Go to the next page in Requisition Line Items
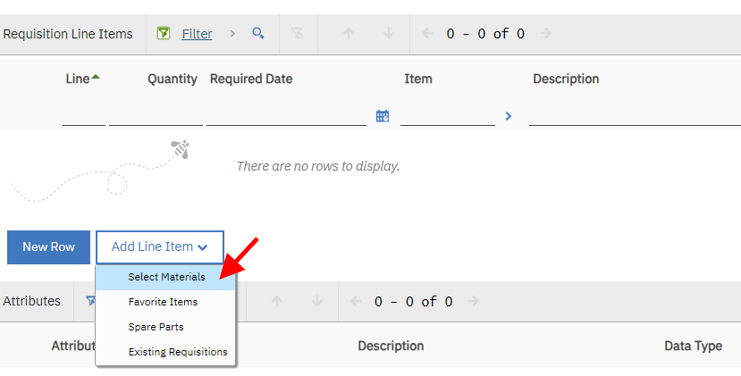The height and width of the screenshot is (376, 741). click(546, 33)
